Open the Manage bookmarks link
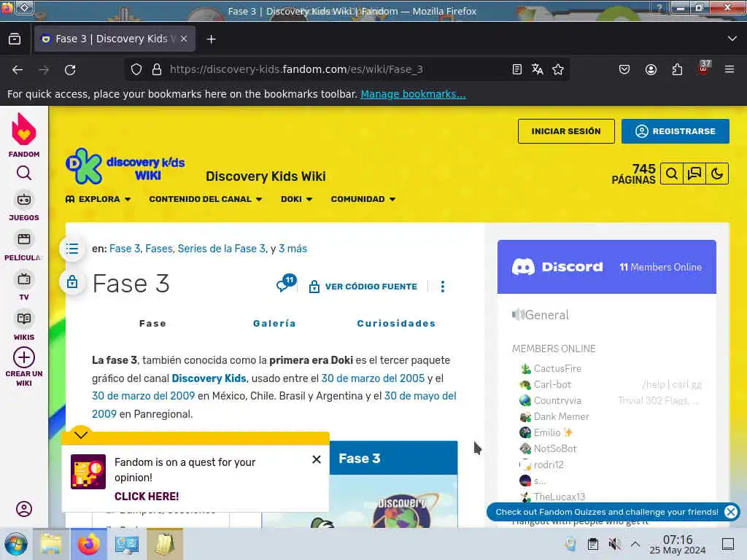 click(413, 94)
